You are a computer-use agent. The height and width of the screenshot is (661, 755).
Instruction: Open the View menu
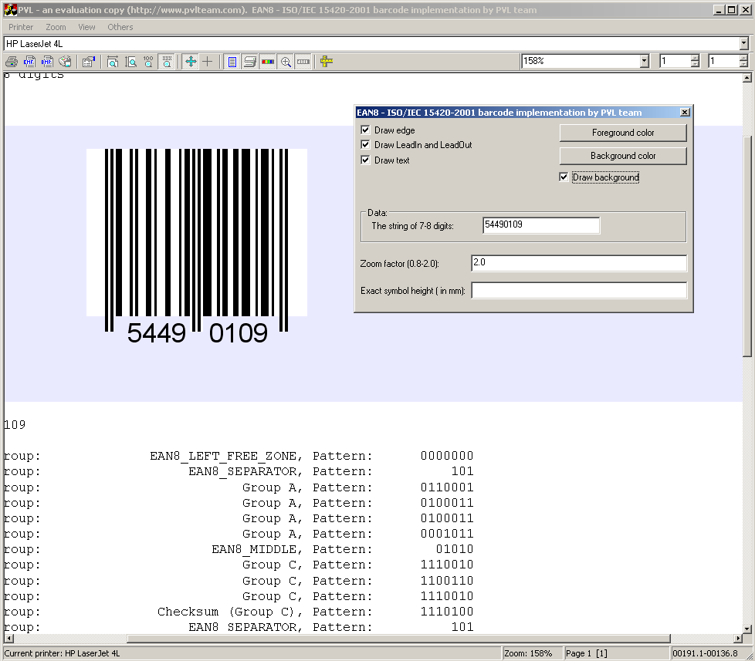point(86,27)
